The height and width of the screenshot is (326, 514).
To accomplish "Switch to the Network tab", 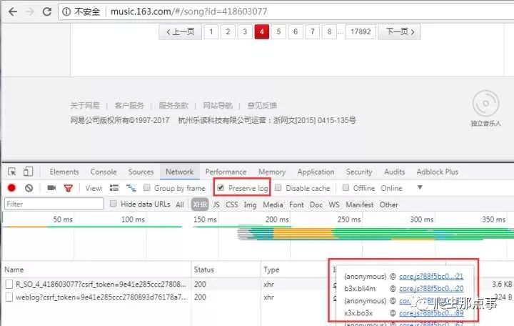I will (x=180, y=172).
